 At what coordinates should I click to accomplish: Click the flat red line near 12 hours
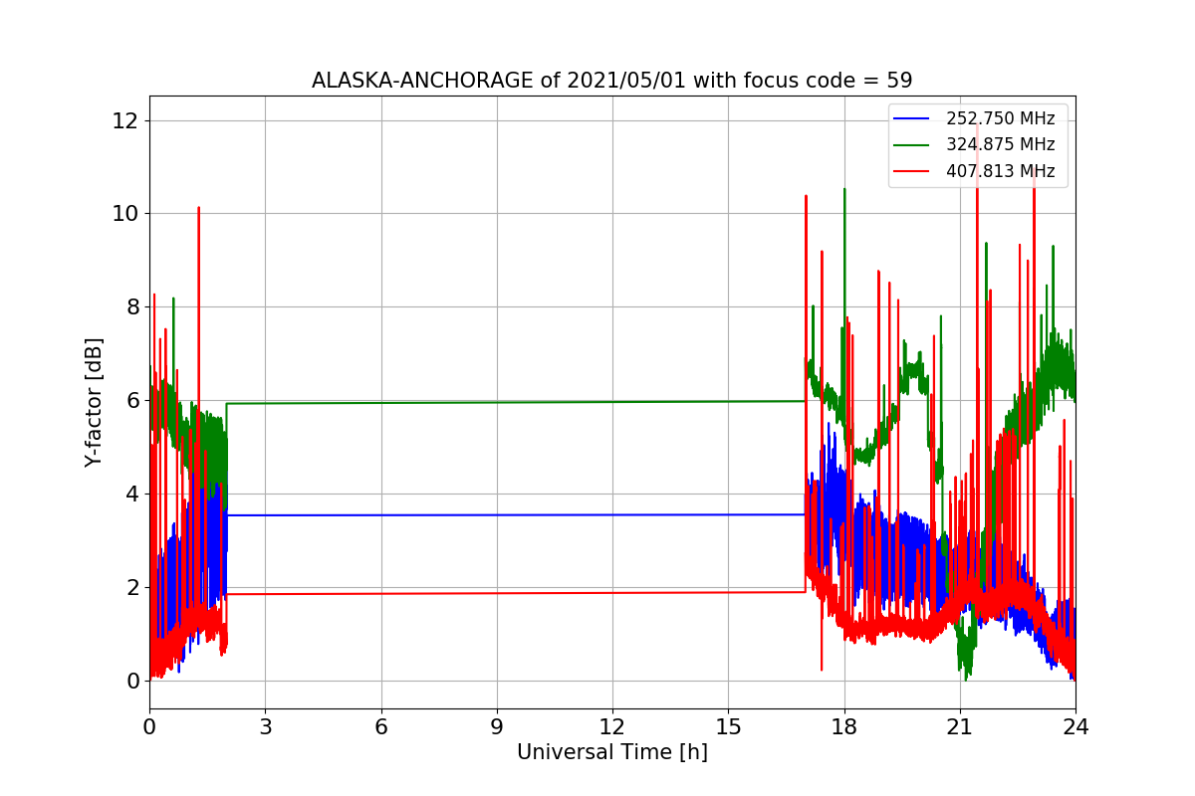(x=612, y=593)
